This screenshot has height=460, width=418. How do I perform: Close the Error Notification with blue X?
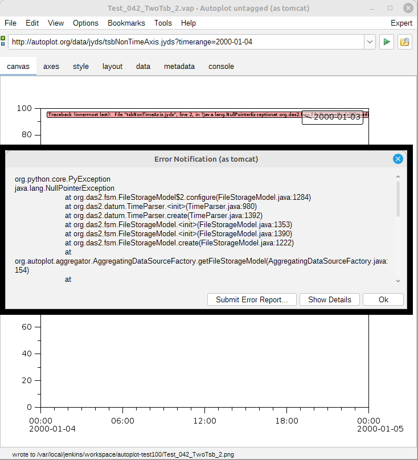pos(398,159)
